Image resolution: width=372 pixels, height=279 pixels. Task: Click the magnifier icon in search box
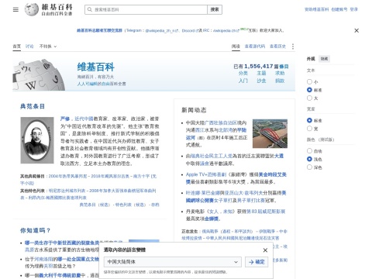tap(90, 9)
